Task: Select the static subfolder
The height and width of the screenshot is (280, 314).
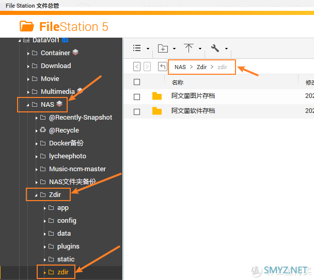Action: 66,259
